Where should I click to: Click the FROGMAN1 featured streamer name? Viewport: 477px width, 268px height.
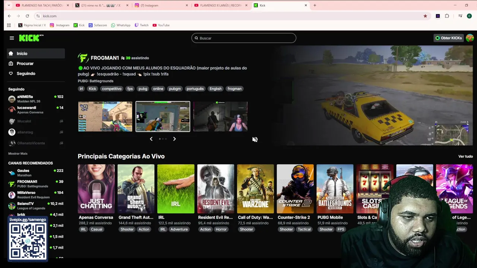click(105, 58)
